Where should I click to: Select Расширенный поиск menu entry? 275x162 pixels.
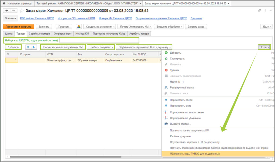[218, 87]
